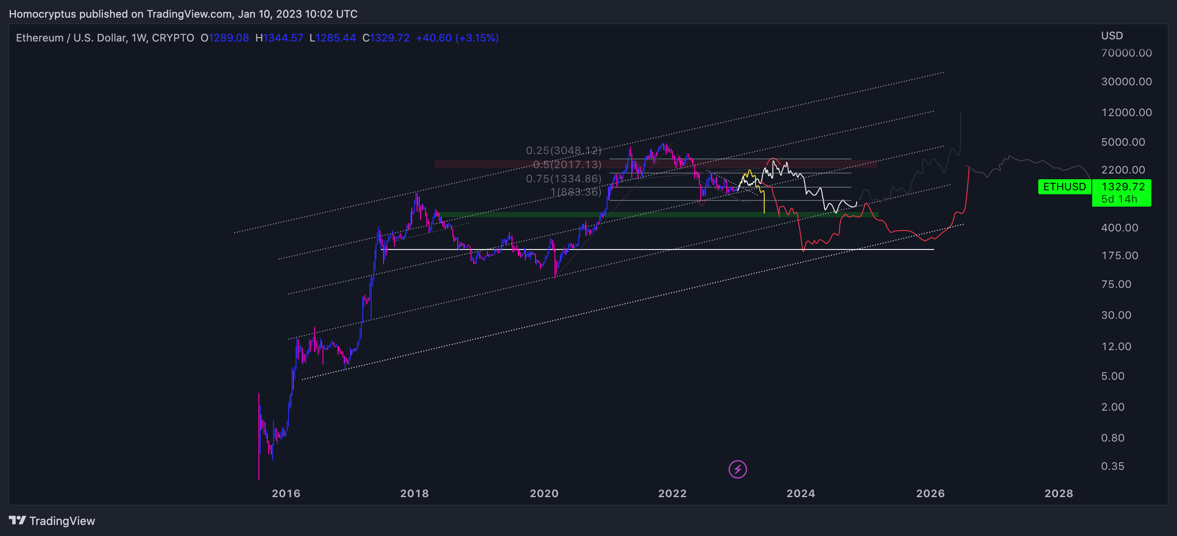Click the low value L1285.44
This screenshot has height=536, width=1177.
tap(333, 38)
